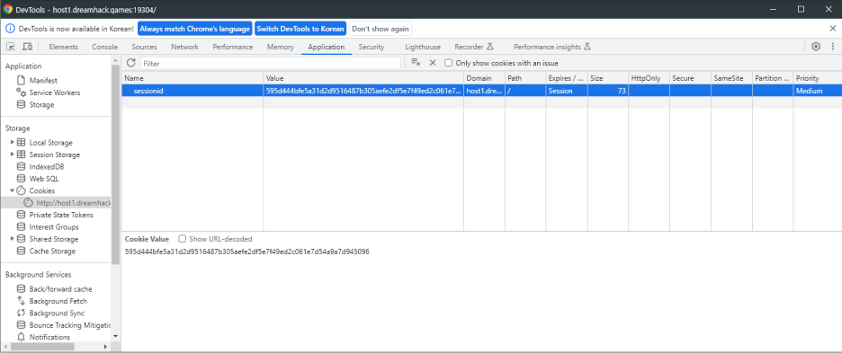Expand Session Storage tree node

pos(13,154)
